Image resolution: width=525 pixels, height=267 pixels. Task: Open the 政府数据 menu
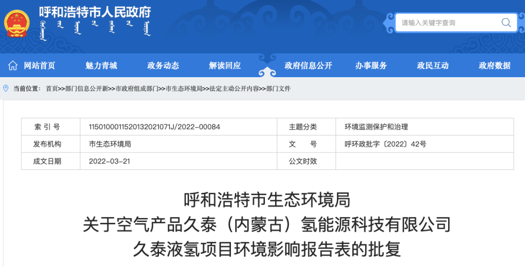click(x=494, y=66)
